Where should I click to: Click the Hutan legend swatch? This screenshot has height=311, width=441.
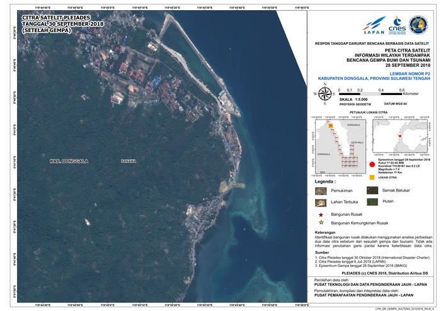pos(372,202)
